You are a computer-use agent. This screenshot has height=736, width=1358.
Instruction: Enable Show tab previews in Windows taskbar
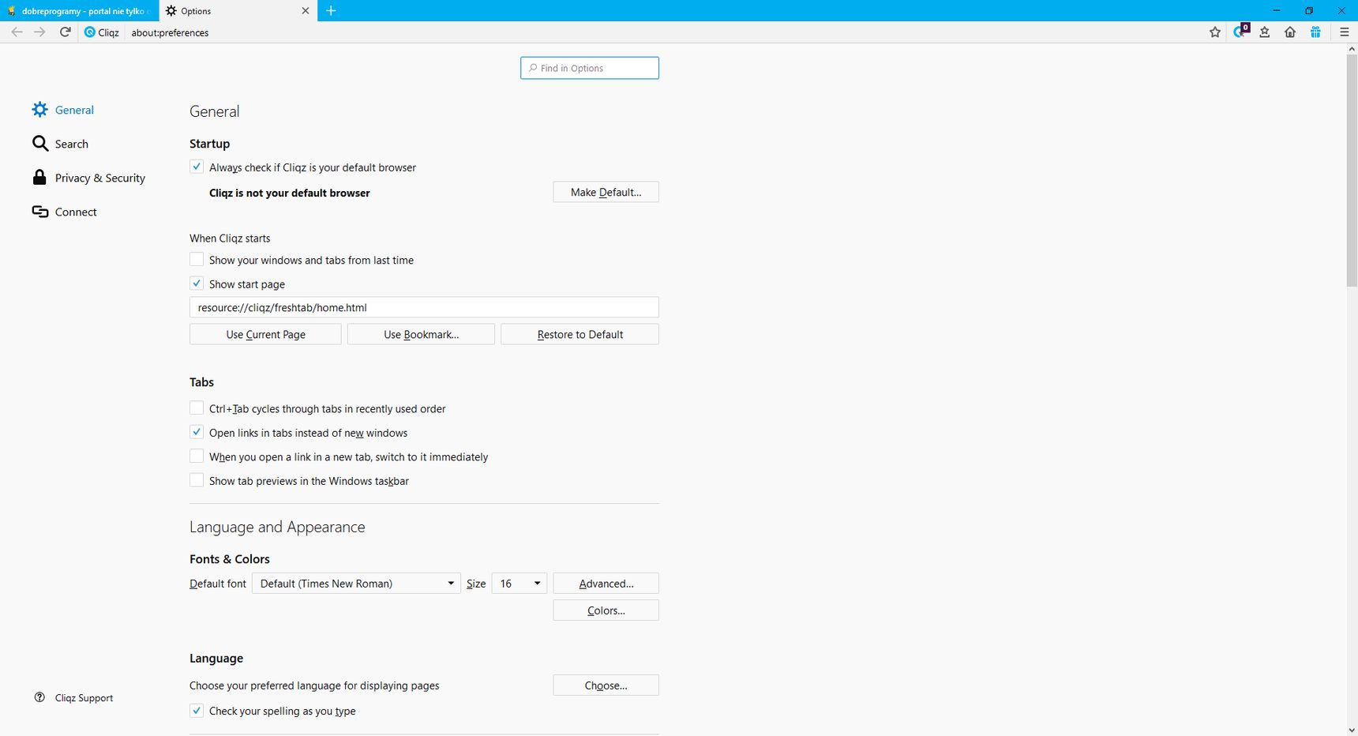click(197, 480)
